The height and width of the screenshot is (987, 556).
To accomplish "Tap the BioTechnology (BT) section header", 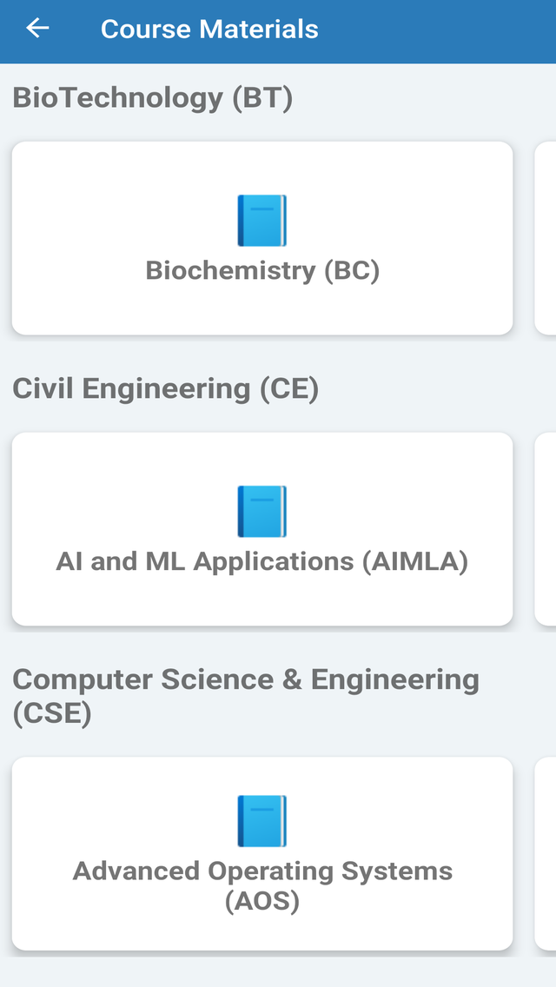I will [x=152, y=97].
